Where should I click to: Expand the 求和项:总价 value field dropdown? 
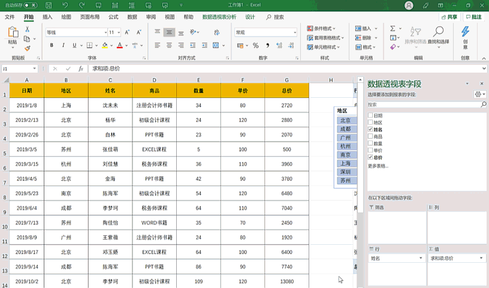[x=482, y=258]
